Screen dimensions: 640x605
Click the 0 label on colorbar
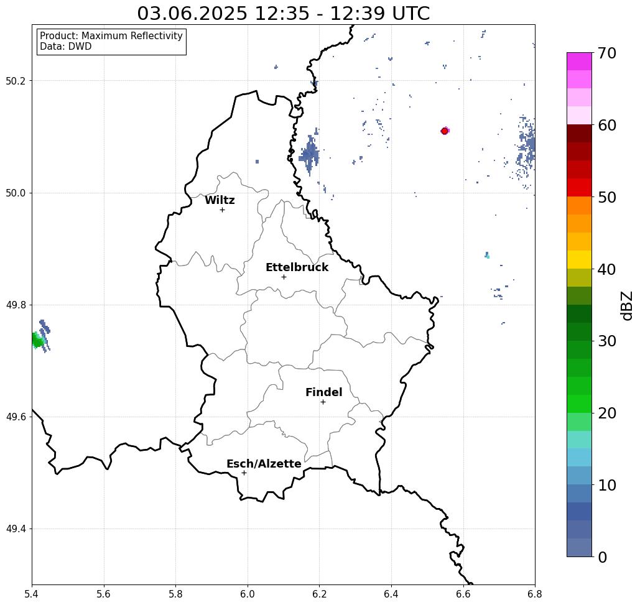(x=603, y=557)
